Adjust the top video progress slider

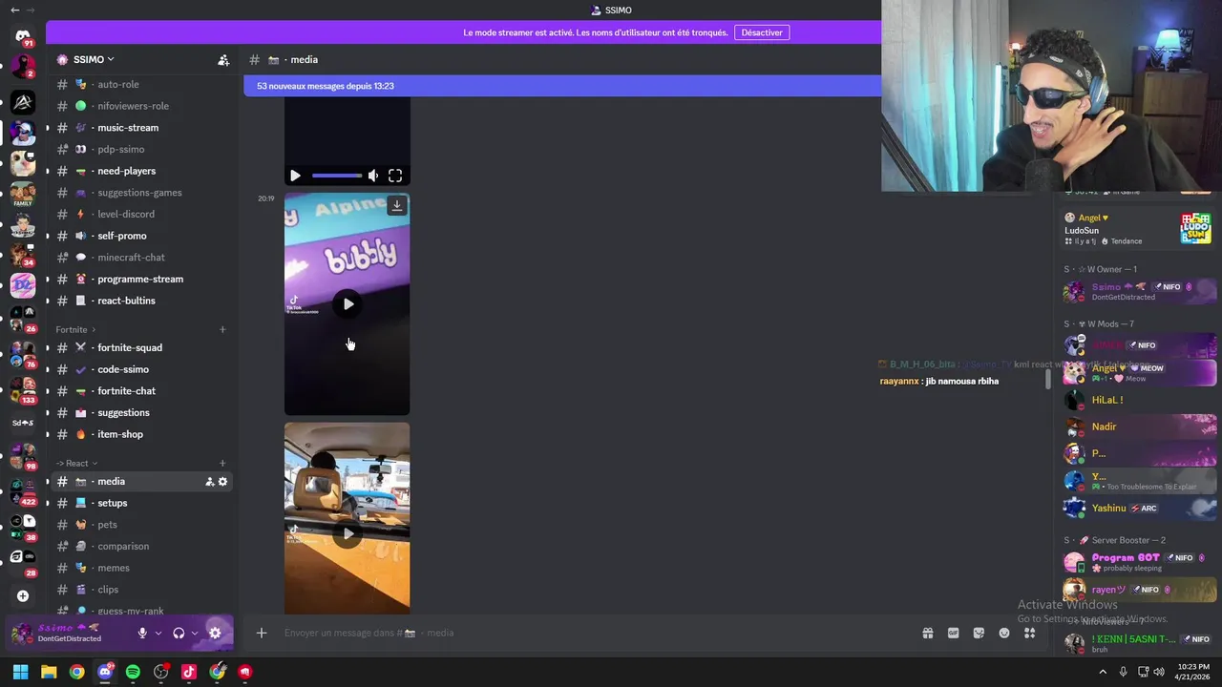pyautogui.click(x=336, y=176)
